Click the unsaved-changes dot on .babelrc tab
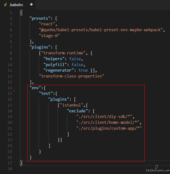This screenshot has height=174, width=170. click(31, 4)
